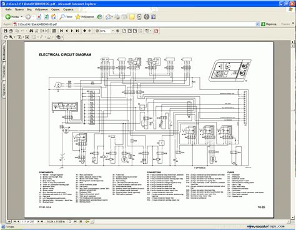Viewport: 296px width, 230px height.
Task: Click the vertical scrollbar down arrow
Action: [x=293, y=217]
